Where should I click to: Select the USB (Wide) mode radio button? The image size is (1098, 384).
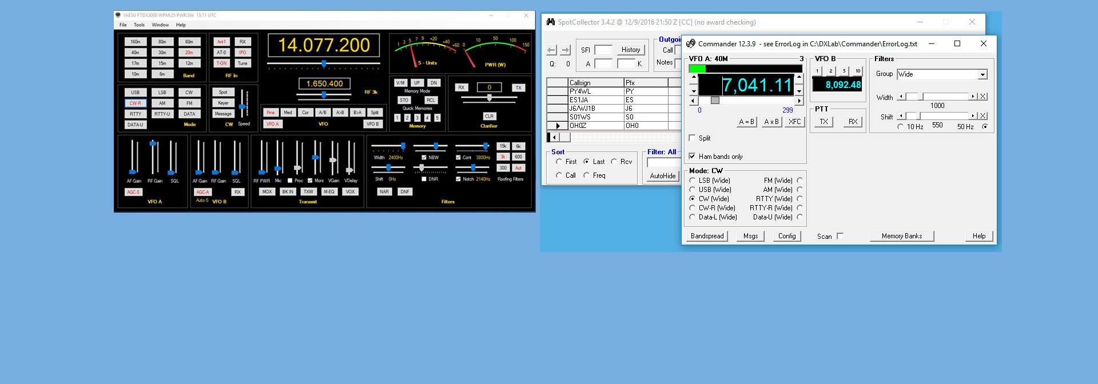[x=693, y=190]
